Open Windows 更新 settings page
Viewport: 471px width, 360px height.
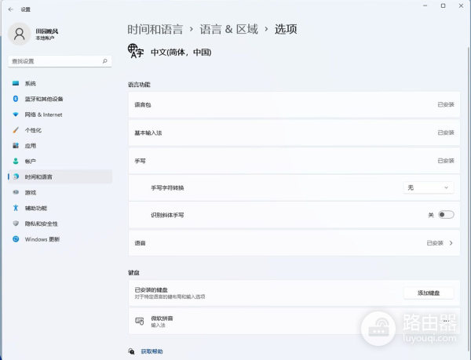(x=60, y=239)
